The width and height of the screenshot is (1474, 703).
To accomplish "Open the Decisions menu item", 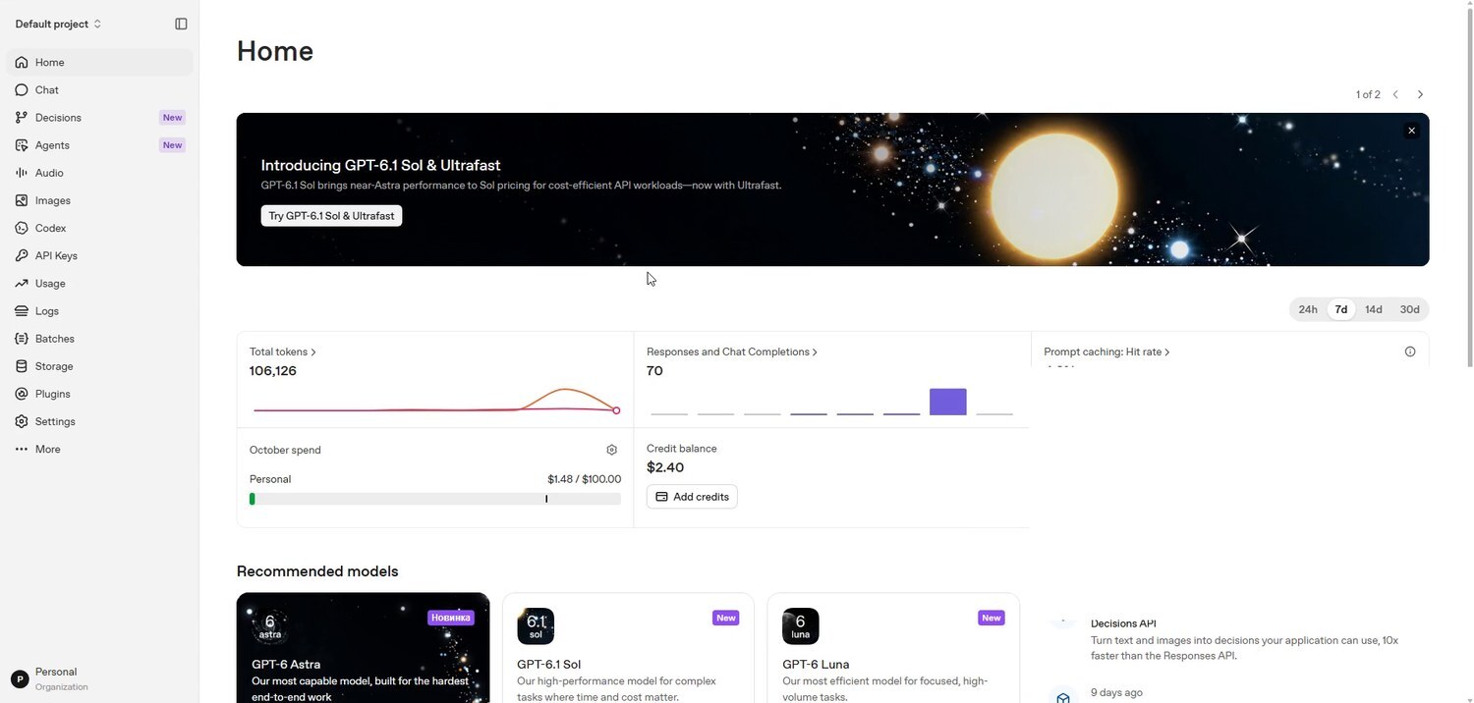I will (99, 117).
